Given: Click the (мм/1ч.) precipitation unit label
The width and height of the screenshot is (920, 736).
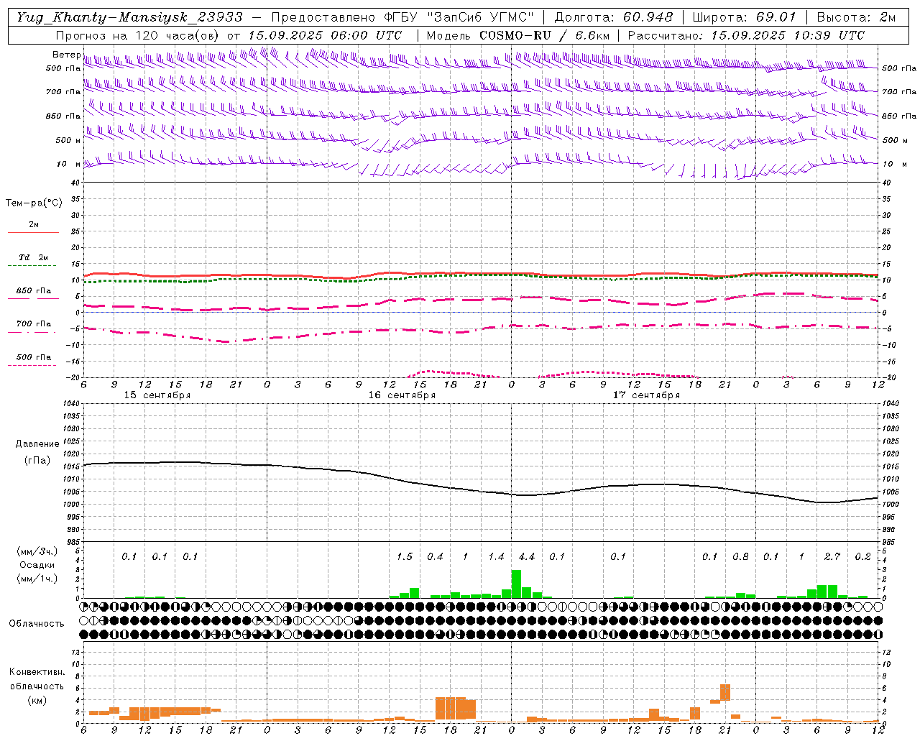Looking at the screenshot, I should point(37,578).
